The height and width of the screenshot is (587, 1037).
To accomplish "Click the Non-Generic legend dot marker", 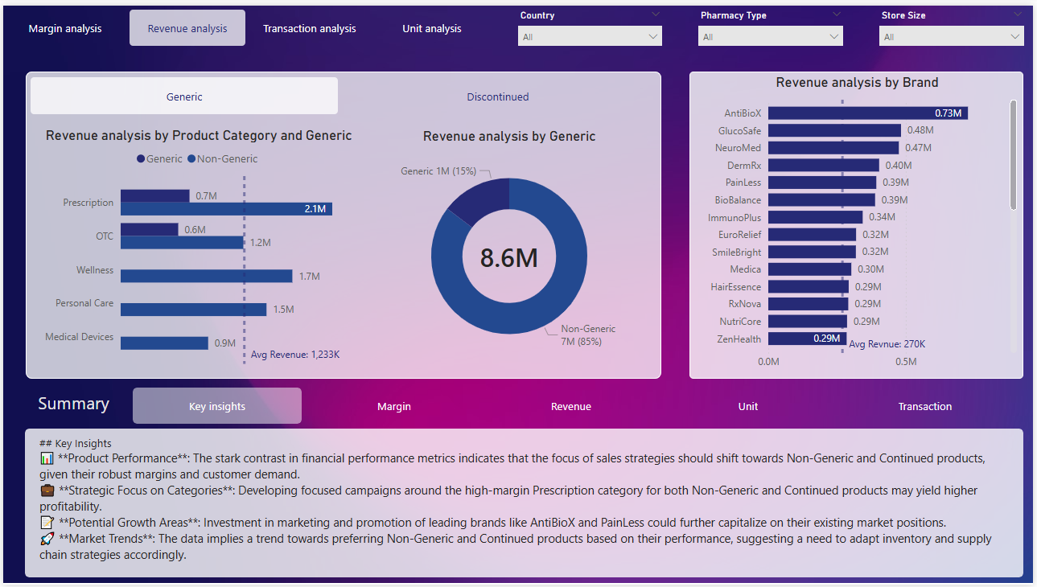I will click(191, 159).
